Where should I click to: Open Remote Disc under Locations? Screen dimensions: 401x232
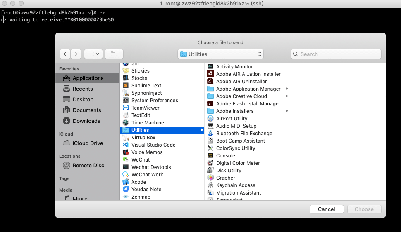tap(88, 165)
